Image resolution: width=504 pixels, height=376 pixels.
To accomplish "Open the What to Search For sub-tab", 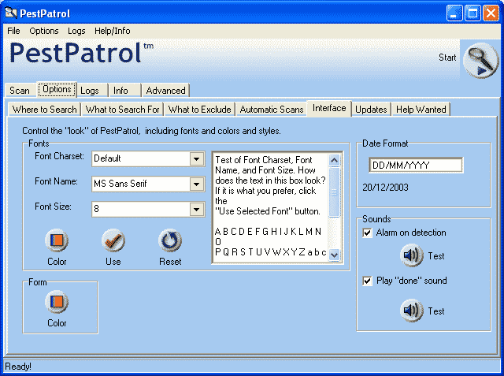I will 123,110.
